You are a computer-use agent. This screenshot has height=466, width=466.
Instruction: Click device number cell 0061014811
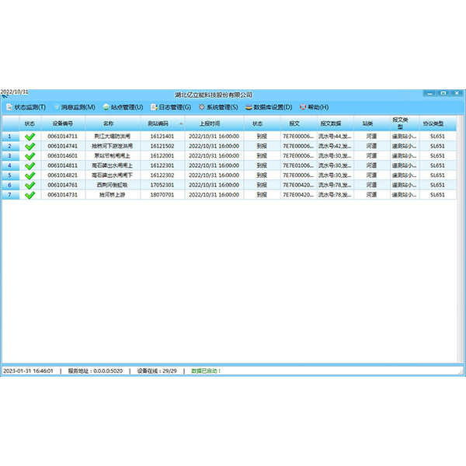pos(63,165)
